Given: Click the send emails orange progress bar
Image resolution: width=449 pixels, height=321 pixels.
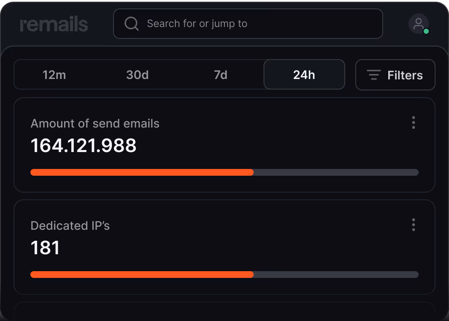Looking at the screenshot, I should pos(142,172).
